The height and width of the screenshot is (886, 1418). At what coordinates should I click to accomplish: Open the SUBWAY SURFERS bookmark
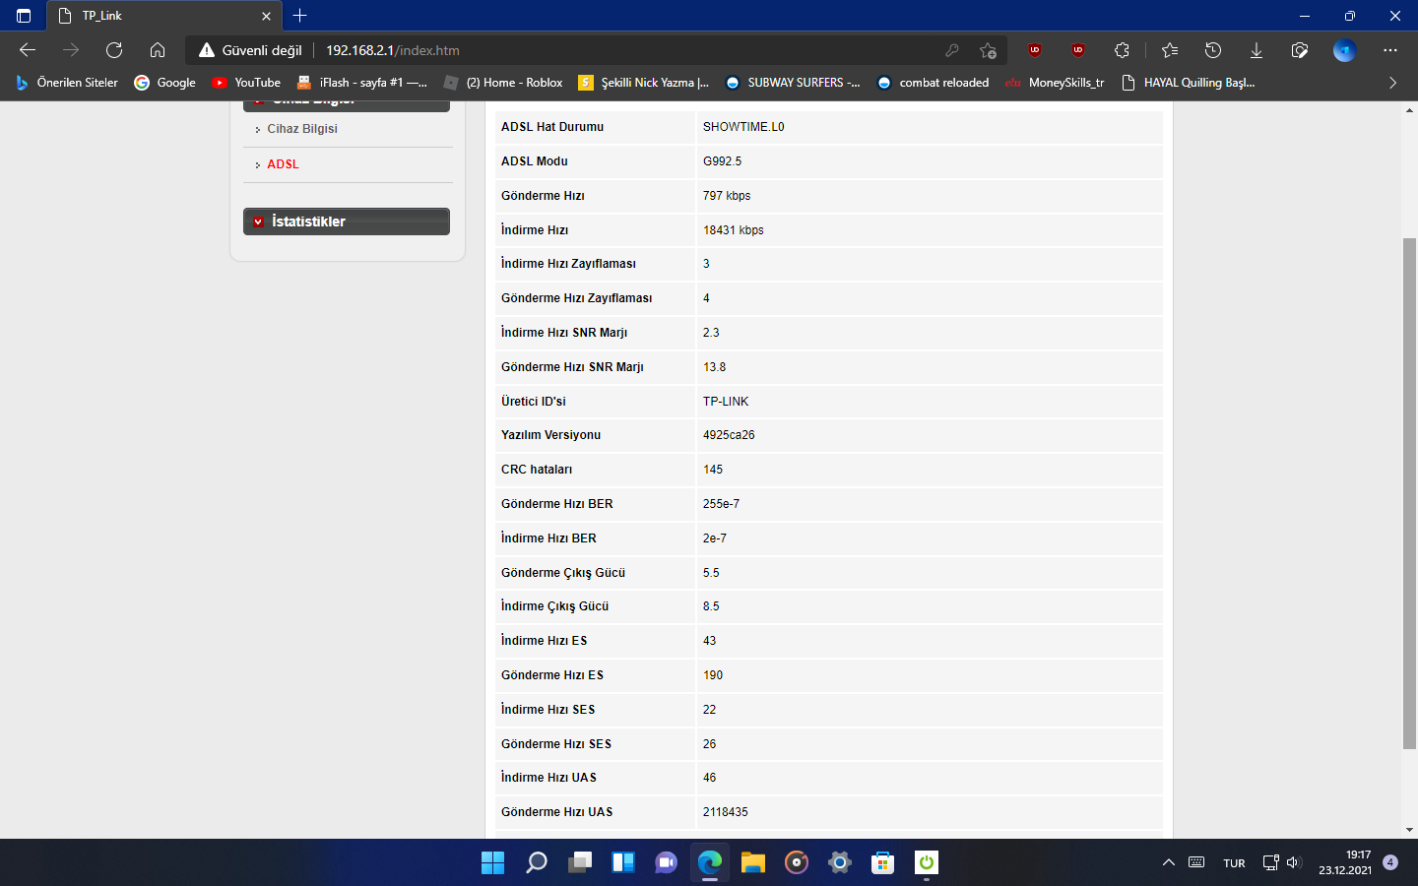click(793, 83)
